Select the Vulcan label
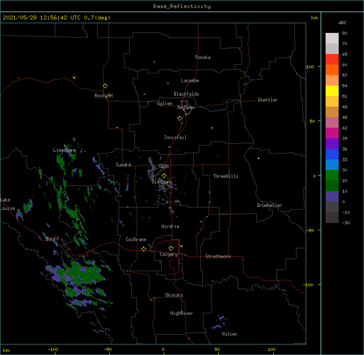Screen dimensions: 364x355 tap(229, 334)
